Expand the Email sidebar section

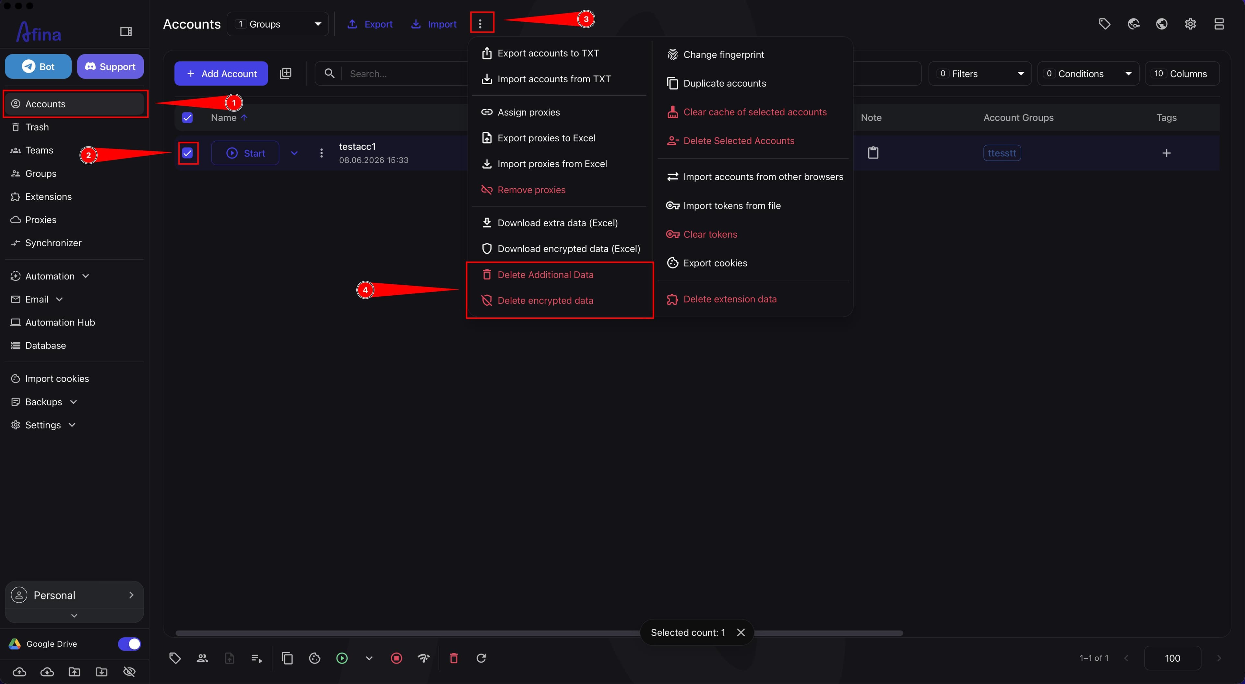tap(59, 299)
